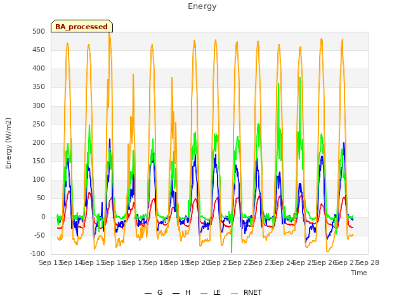Click the 400 y-axis tick label
406x305 pixels.
[39, 69]
